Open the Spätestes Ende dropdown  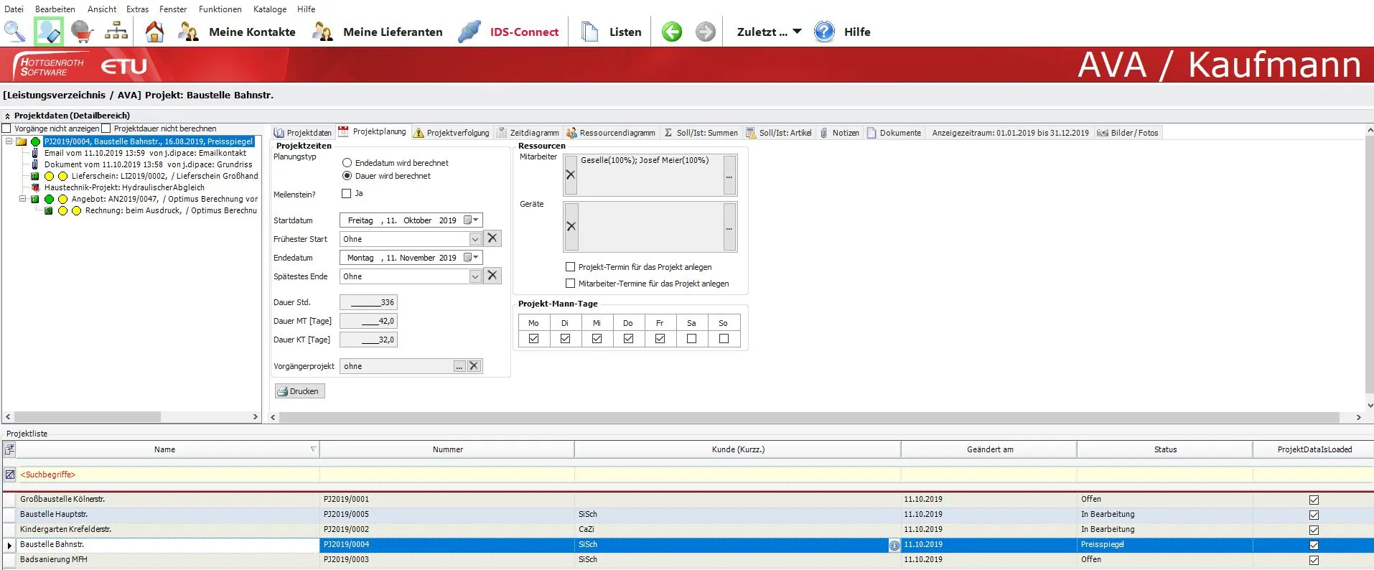[475, 276]
